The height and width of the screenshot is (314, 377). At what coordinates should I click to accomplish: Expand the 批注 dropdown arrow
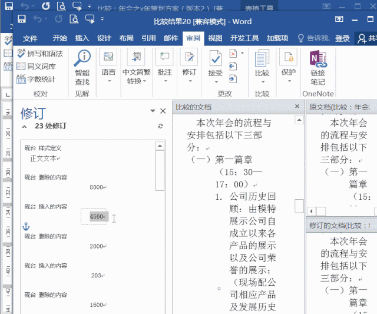(x=166, y=81)
